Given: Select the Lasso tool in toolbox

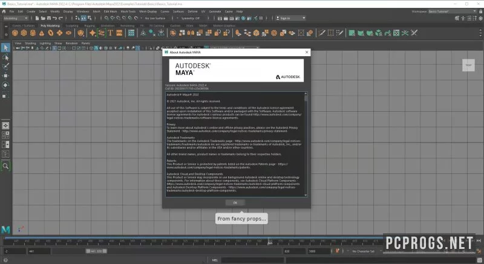Looking at the screenshot, I should pyautogui.click(x=5, y=57).
